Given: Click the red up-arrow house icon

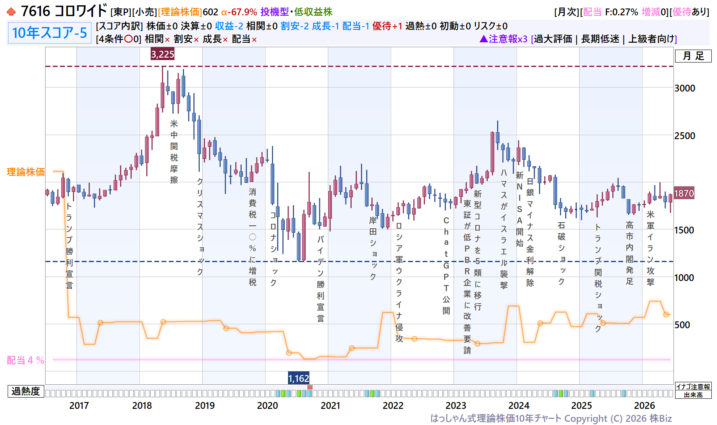Looking at the screenshot, I should click(11, 12).
